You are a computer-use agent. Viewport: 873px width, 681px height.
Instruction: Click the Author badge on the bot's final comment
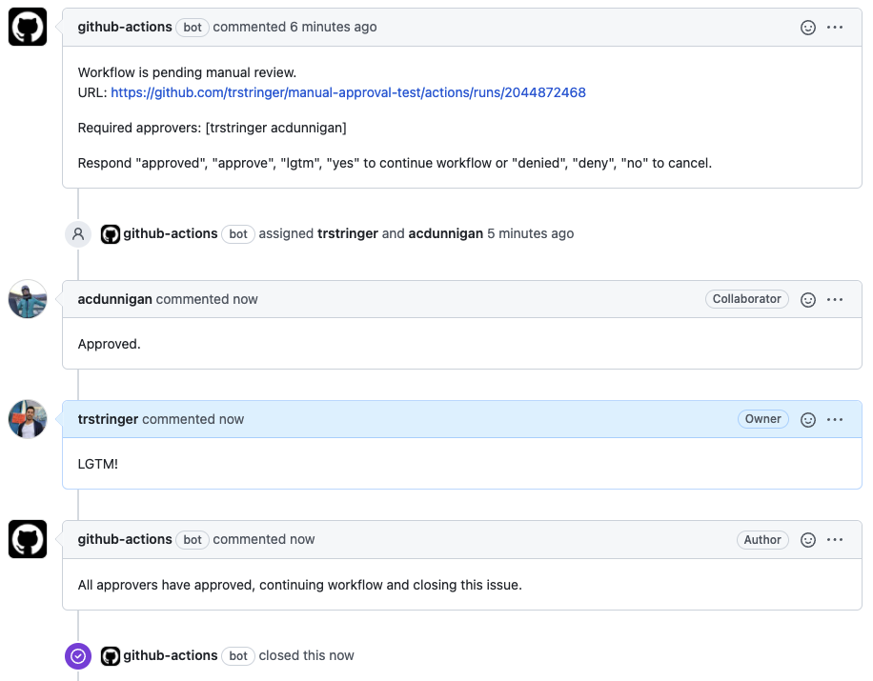pyautogui.click(x=762, y=540)
